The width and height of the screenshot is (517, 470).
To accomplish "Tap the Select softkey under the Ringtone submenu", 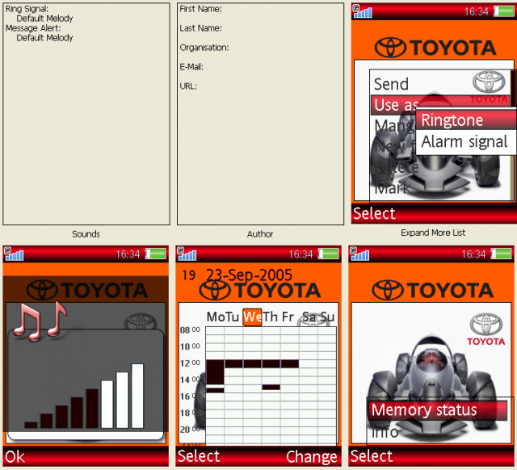I will click(374, 213).
